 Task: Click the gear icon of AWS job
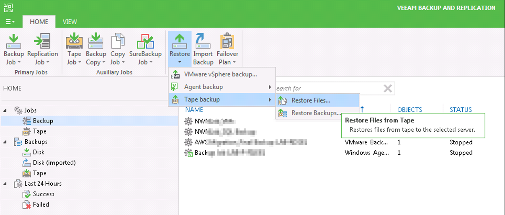click(188, 142)
